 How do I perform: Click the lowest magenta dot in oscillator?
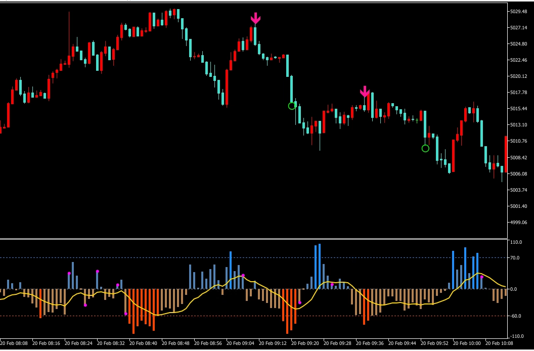click(x=126, y=314)
